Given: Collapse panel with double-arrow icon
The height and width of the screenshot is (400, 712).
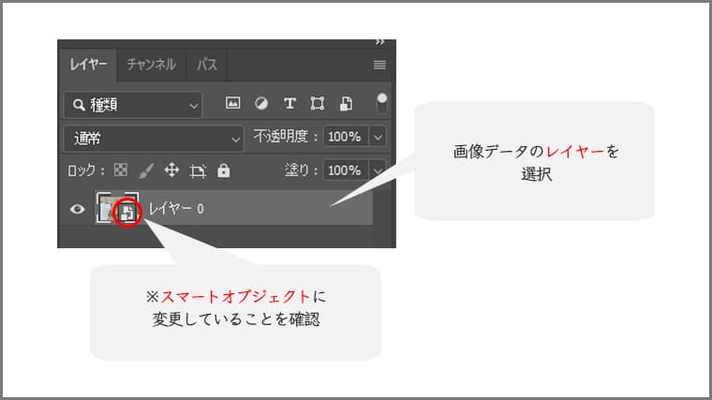Looking at the screenshot, I should 379,42.
